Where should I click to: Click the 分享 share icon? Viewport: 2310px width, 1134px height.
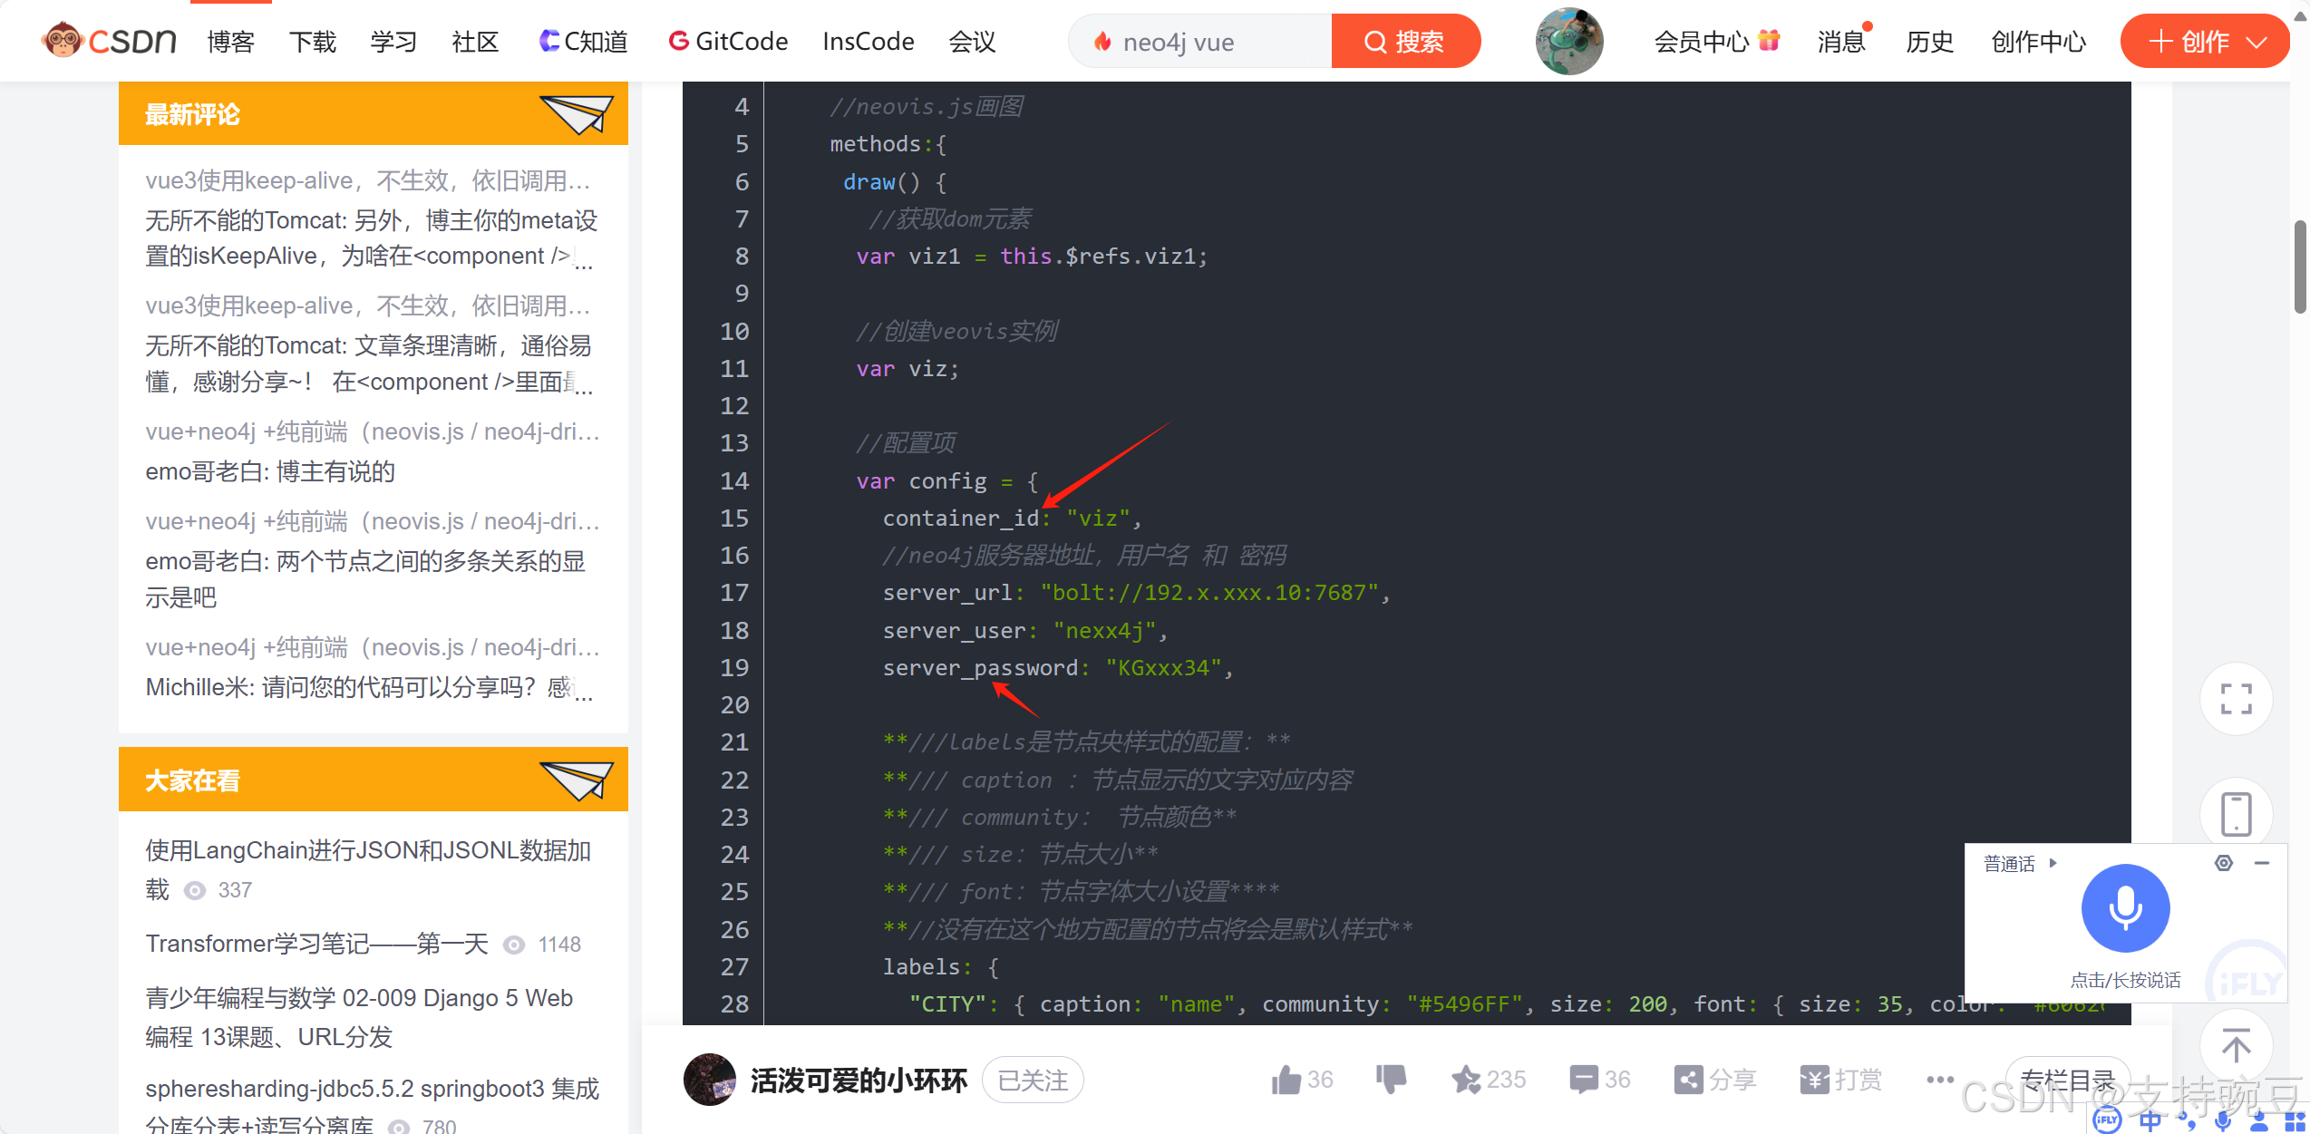coord(1688,1079)
